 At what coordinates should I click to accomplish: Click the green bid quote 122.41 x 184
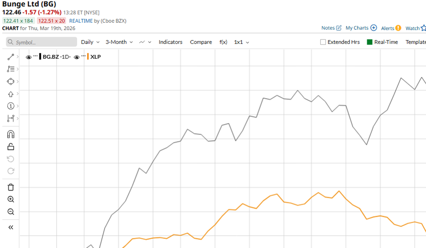(x=18, y=21)
